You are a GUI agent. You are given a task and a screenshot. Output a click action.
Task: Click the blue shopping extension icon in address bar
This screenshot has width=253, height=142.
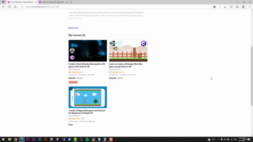214,7
